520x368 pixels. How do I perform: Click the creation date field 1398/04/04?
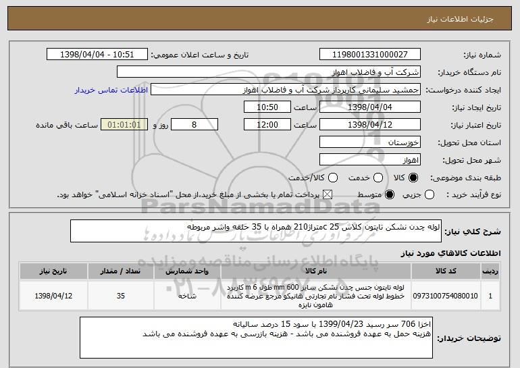click(x=370, y=107)
